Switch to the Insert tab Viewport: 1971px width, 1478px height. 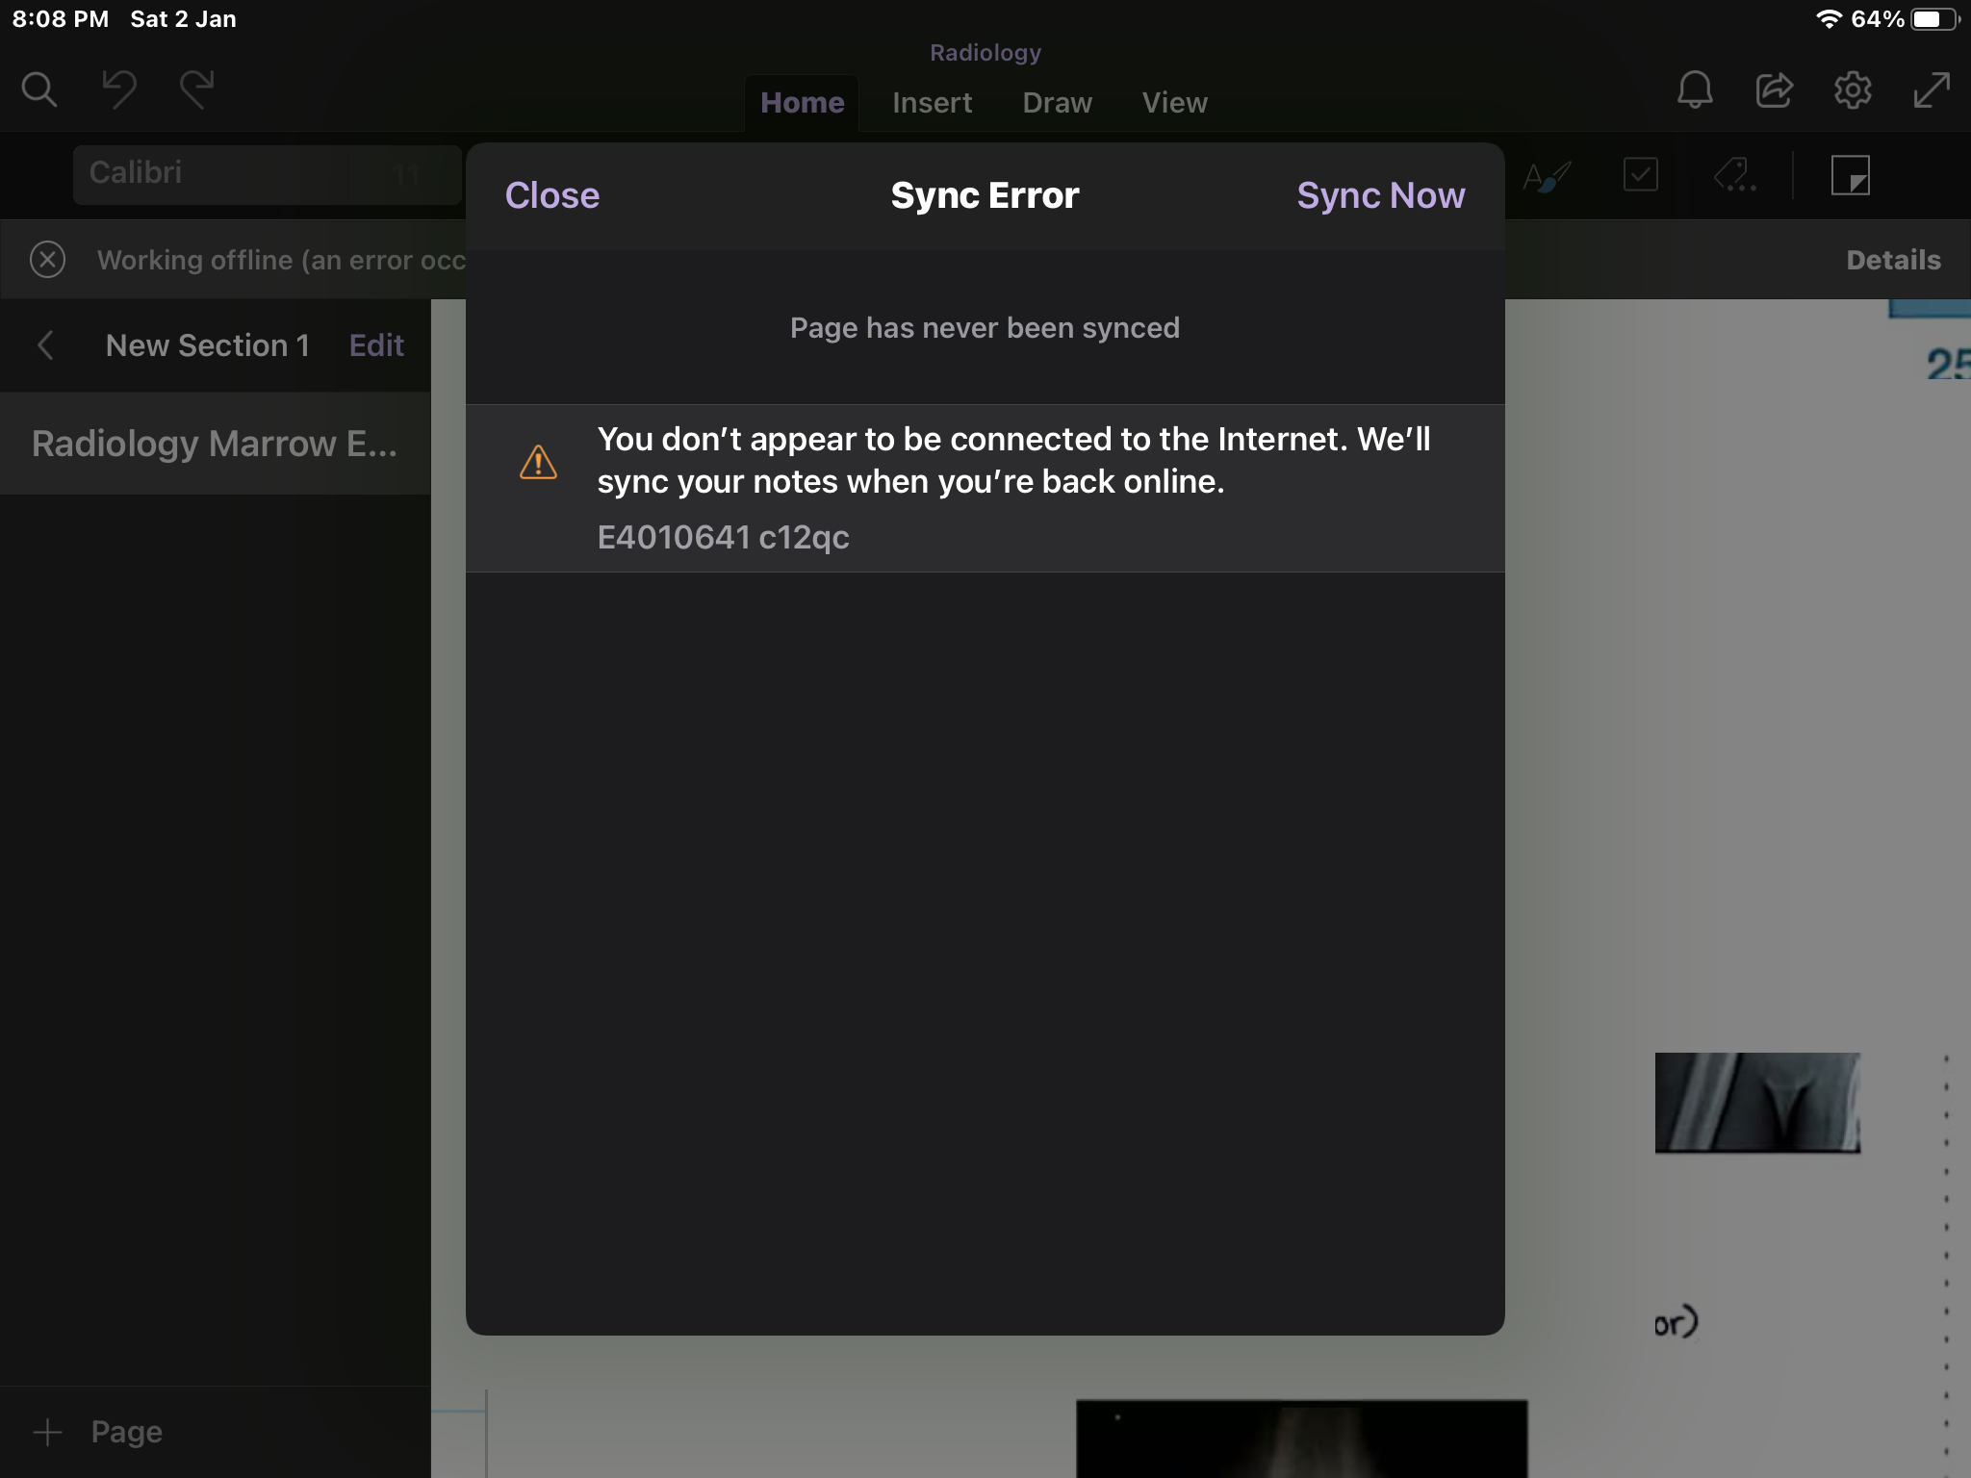(932, 103)
